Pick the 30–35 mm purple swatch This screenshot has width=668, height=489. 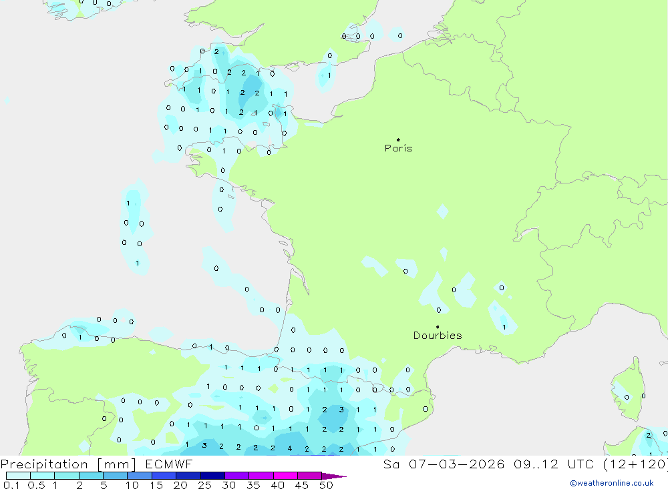click(236, 476)
